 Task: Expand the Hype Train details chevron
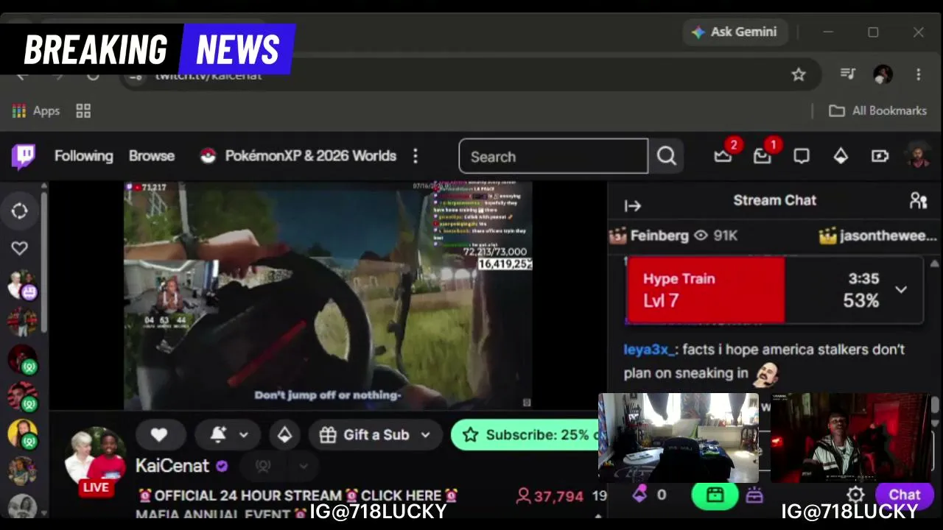click(901, 289)
